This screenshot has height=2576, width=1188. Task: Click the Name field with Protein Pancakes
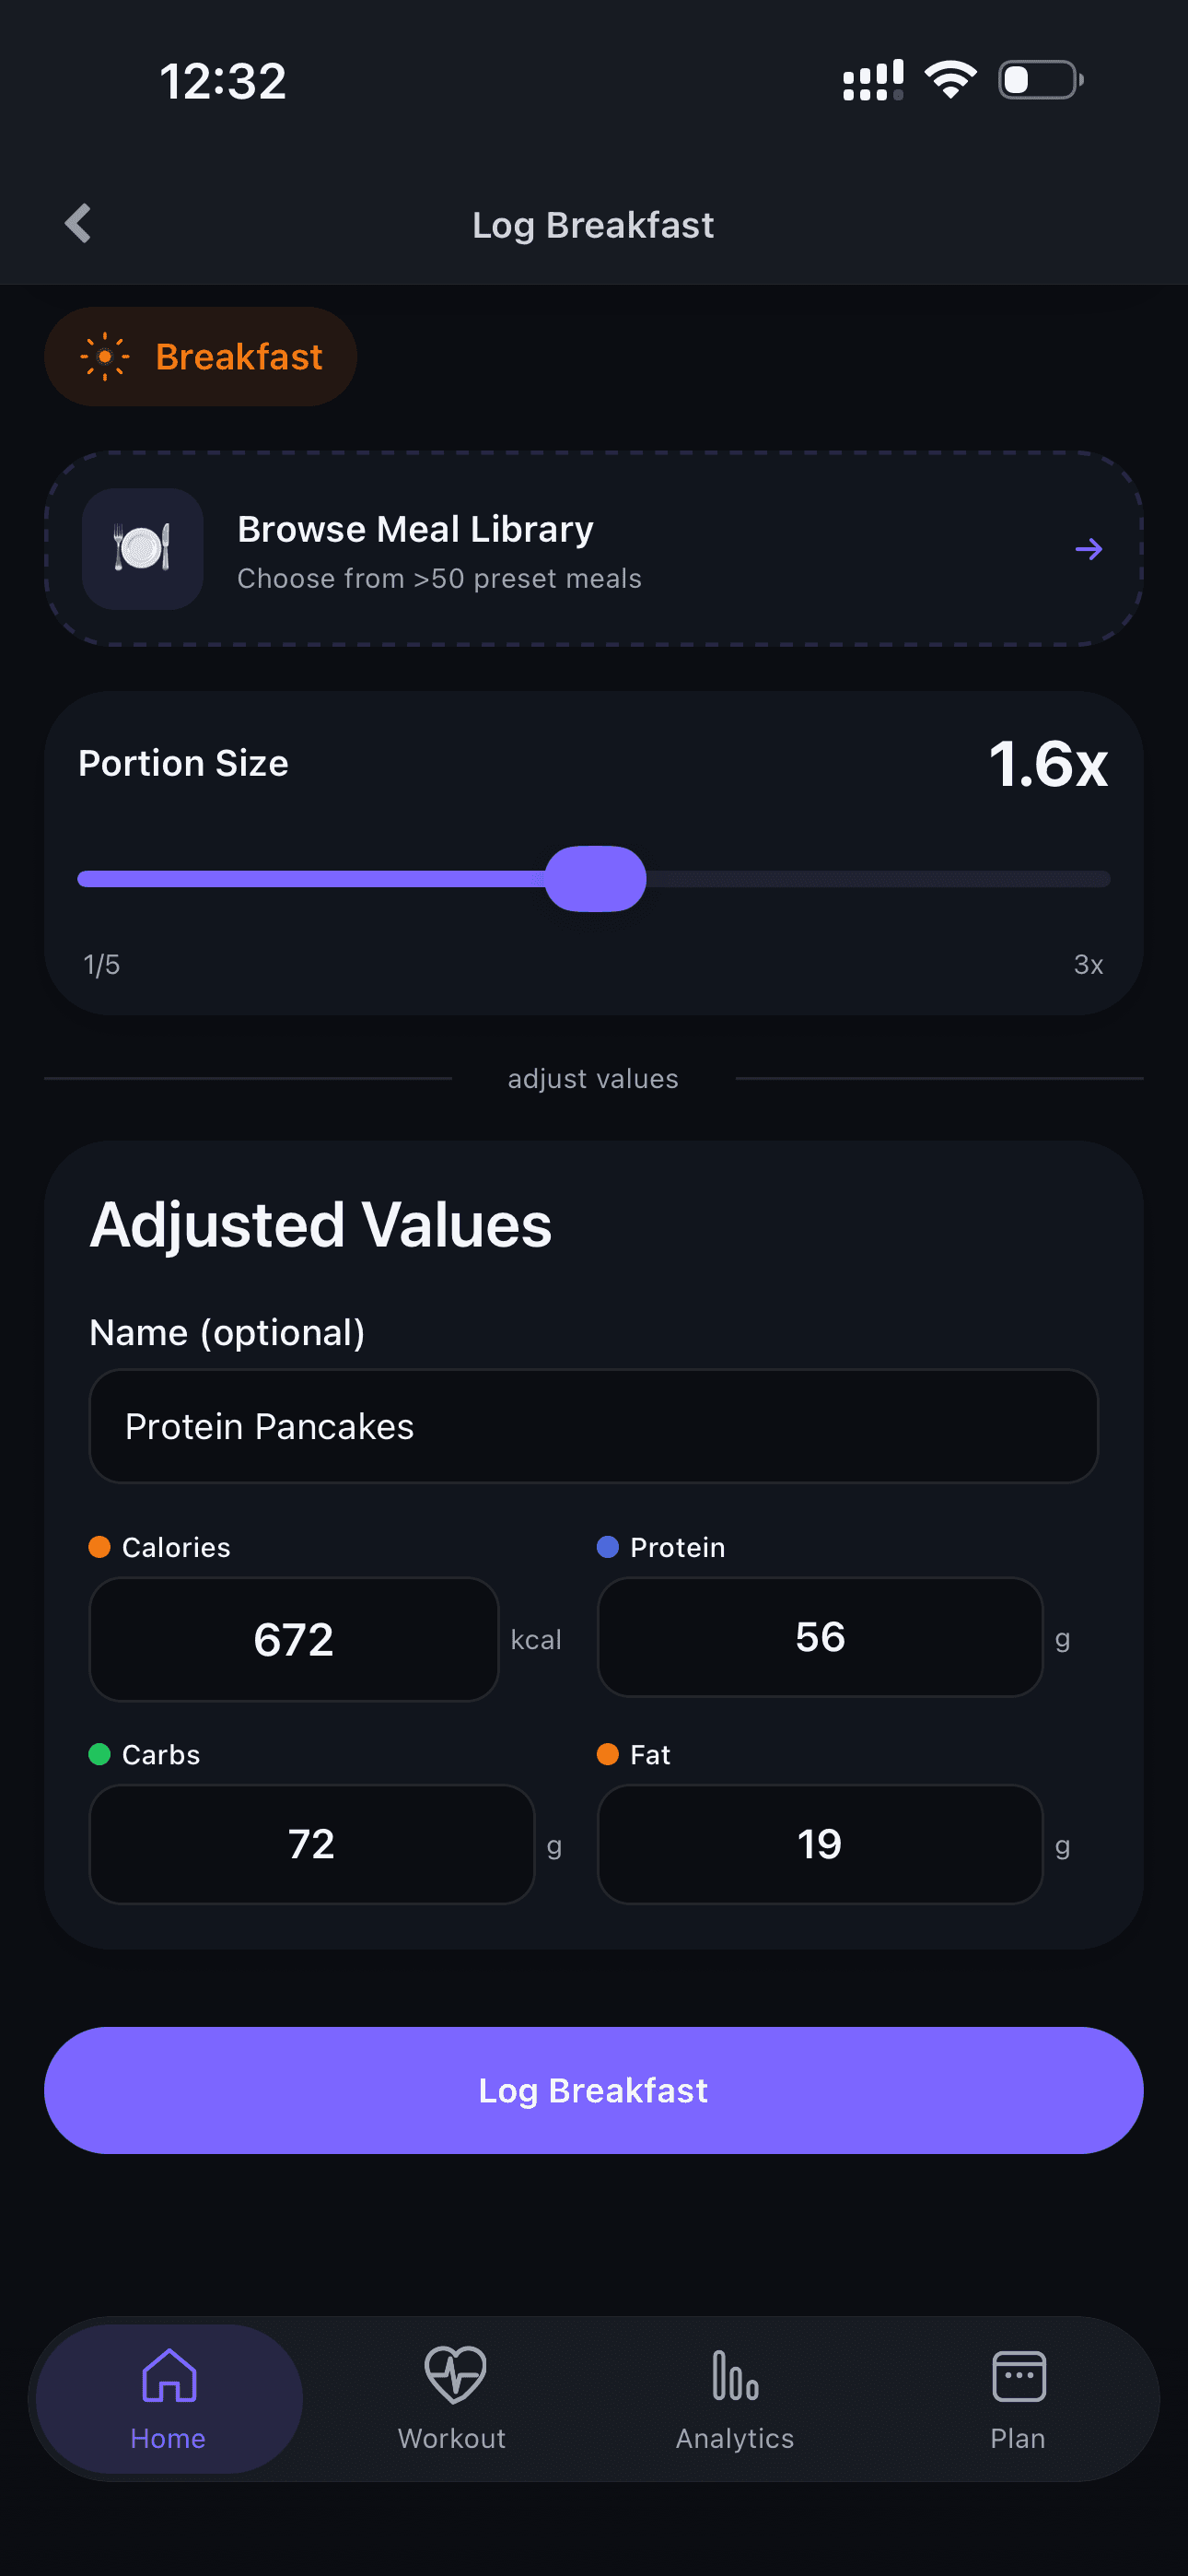[x=593, y=1426]
